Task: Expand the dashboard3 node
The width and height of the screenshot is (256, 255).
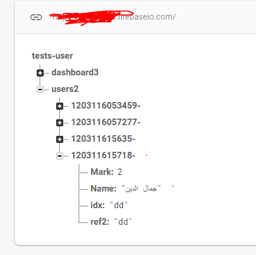Action: click(40, 73)
